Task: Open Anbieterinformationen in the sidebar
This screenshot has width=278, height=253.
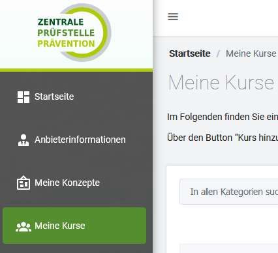Action: point(80,140)
